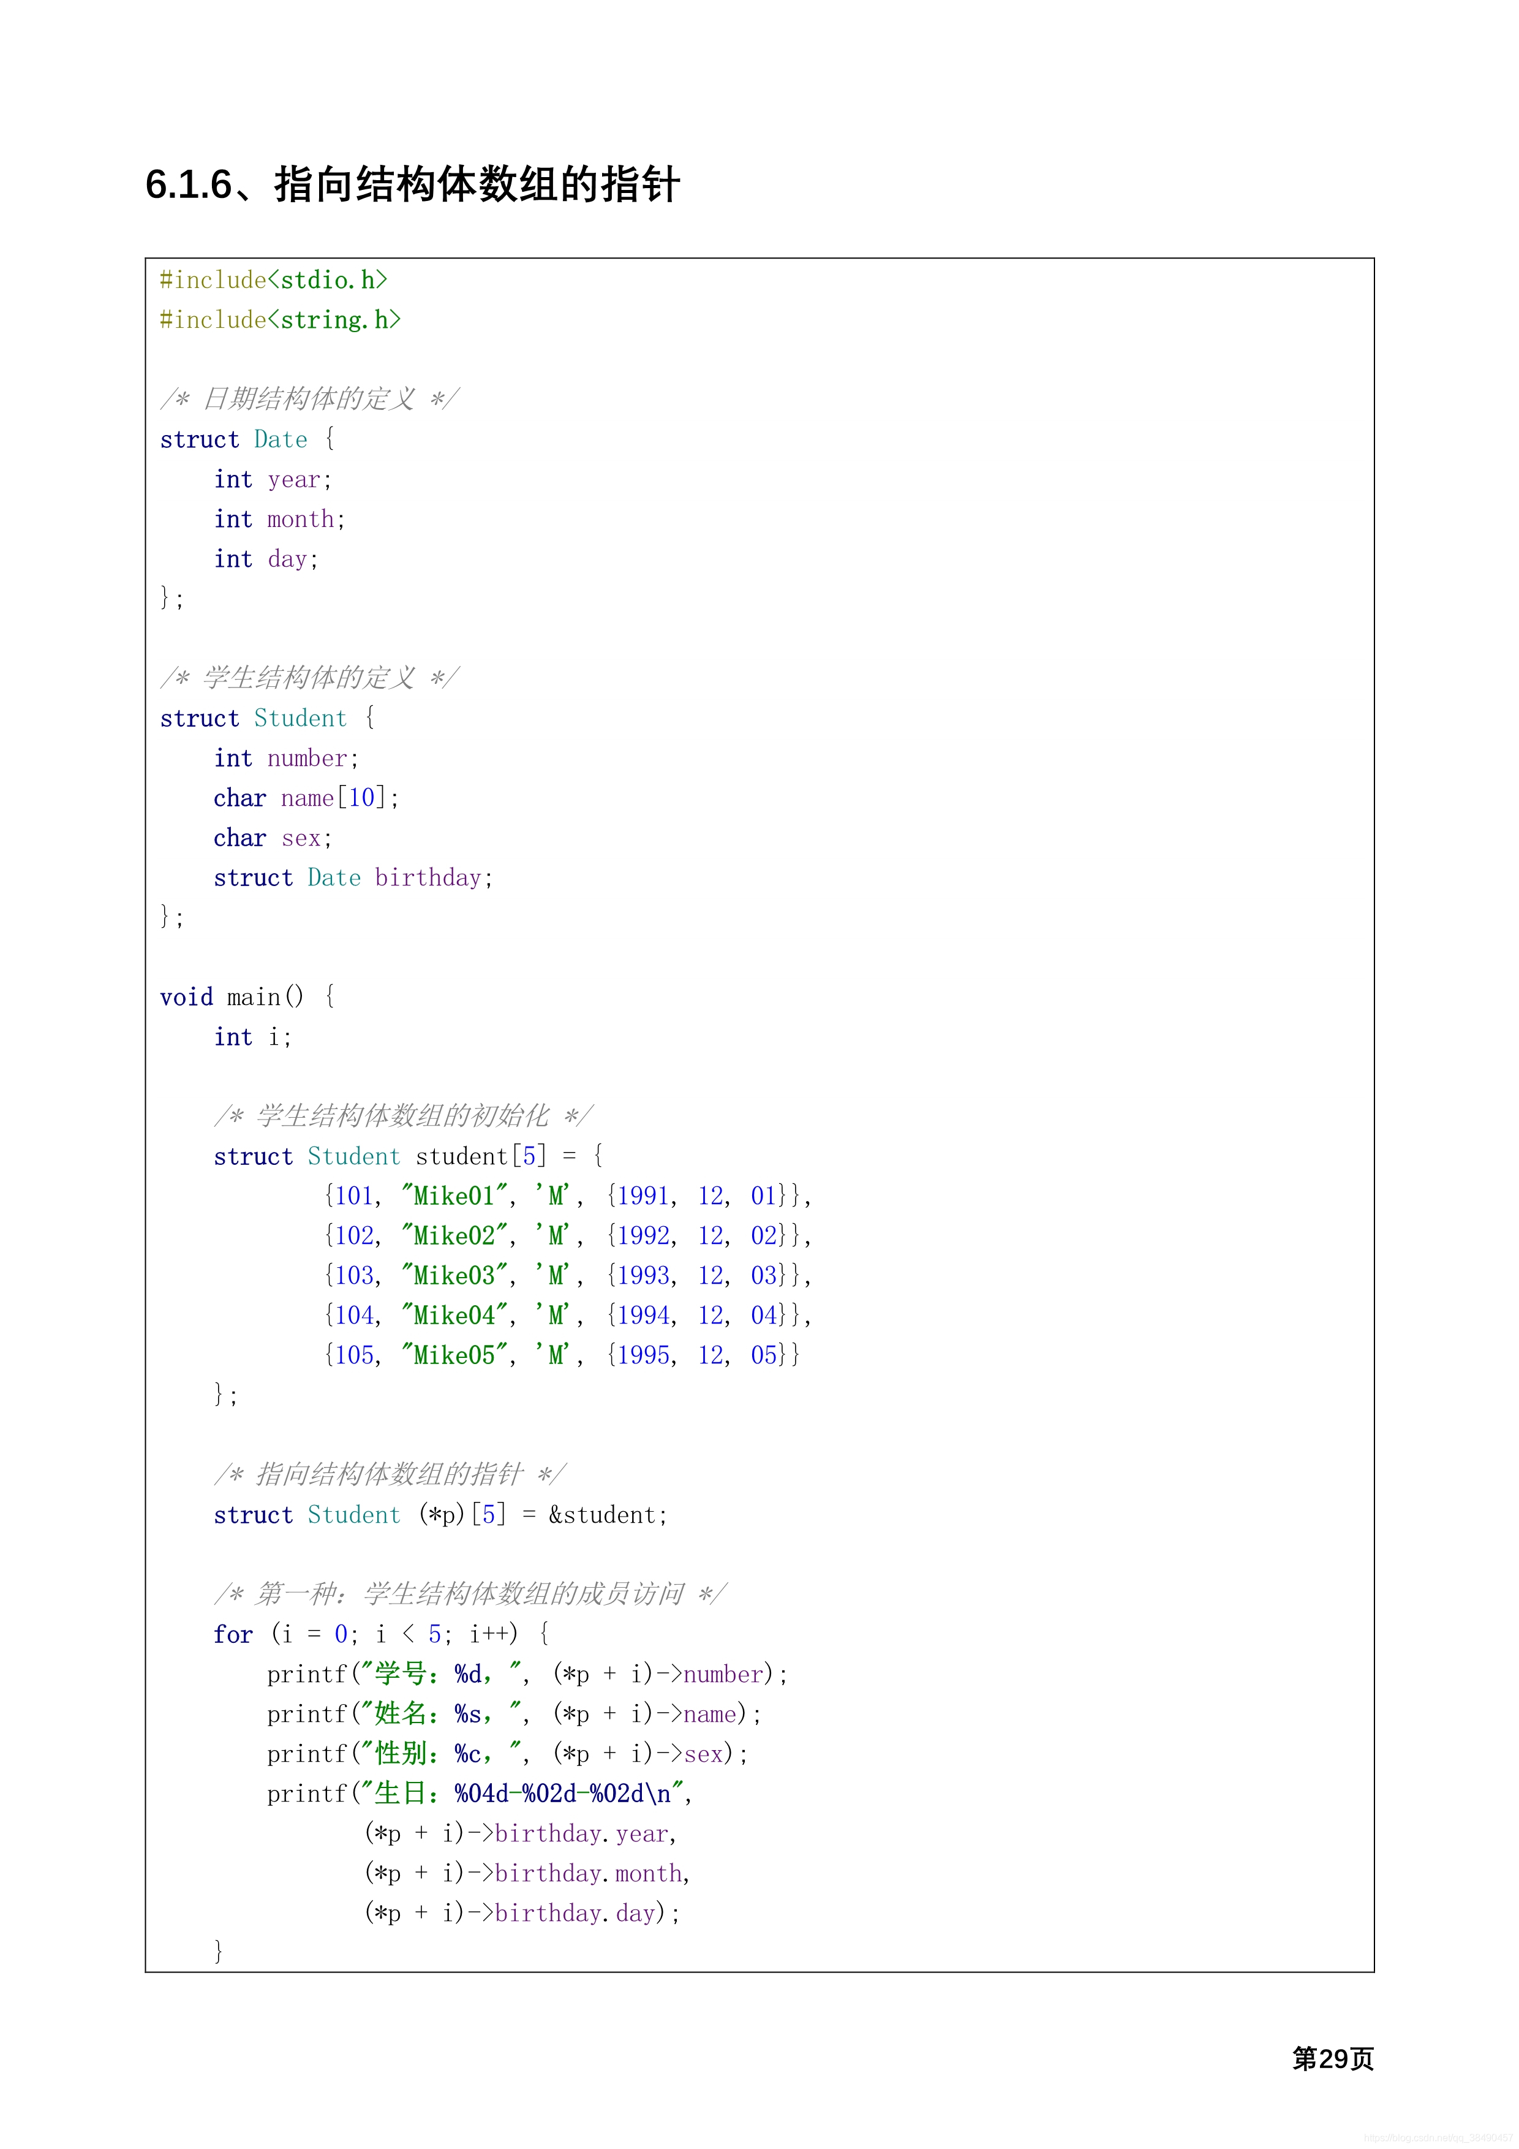Click the line int month;
The height and width of the screenshot is (2149, 1519).
click(x=279, y=518)
